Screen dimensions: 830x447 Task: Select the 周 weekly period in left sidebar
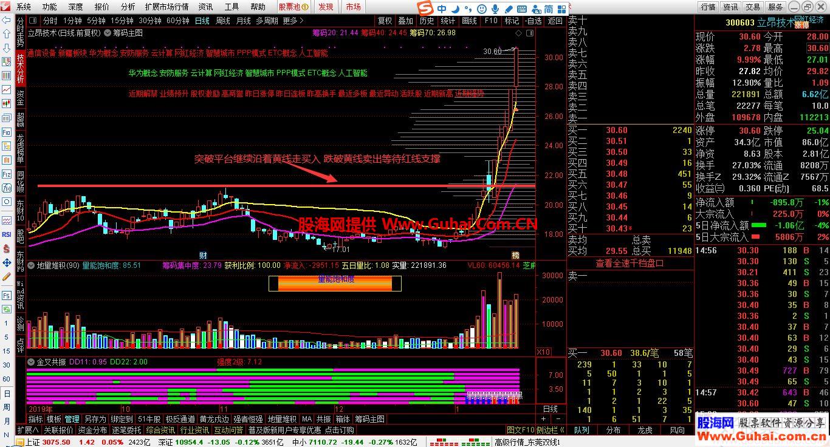click(6, 408)
